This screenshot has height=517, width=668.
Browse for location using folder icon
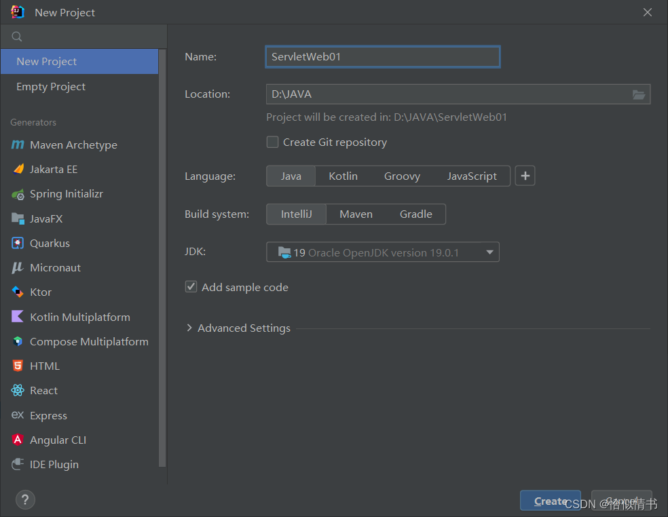click(x=638, y=94)
